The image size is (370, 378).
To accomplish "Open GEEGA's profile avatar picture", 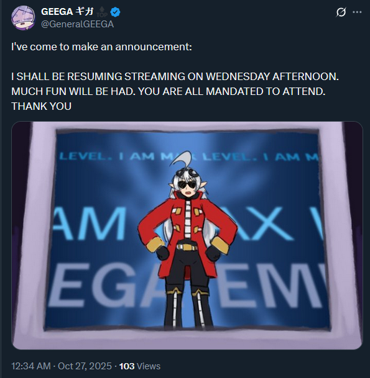I will [x=23, y=18].
